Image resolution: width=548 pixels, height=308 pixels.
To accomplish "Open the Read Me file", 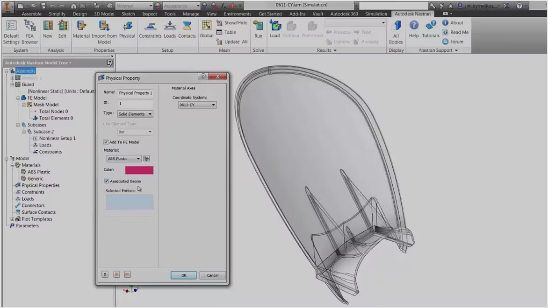I will [455, 32].
